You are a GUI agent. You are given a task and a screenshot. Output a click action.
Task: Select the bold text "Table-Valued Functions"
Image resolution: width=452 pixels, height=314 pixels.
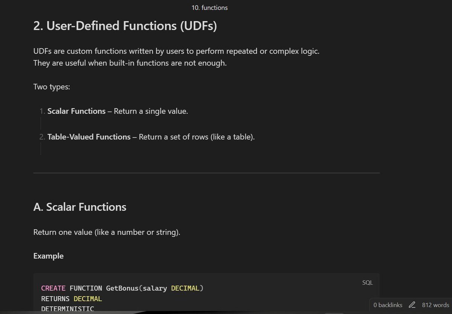click(x=89, y=137)
